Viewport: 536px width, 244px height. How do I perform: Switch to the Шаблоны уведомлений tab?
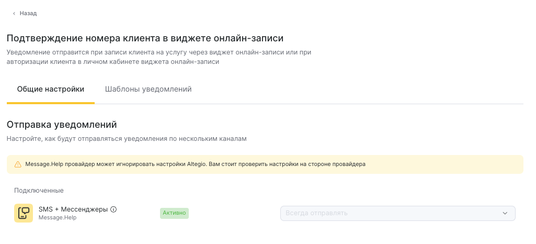(x=148, y=89)
